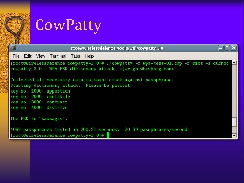Click the terminal title bar text
244x183 pixels.
pyautogui.click(x=117, y=48)
